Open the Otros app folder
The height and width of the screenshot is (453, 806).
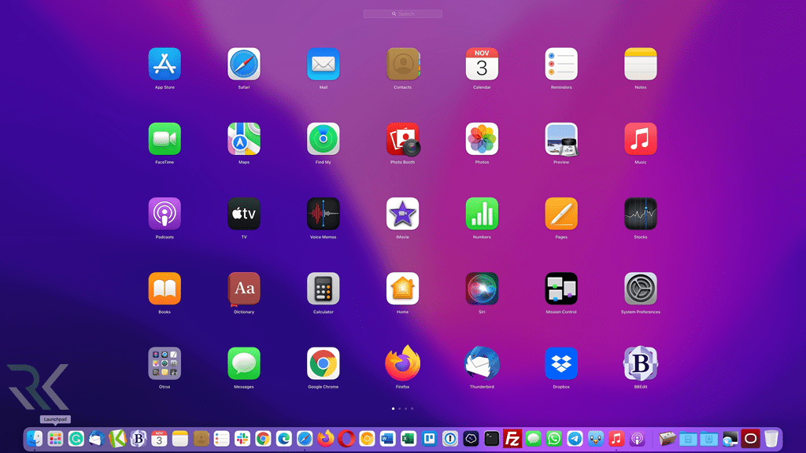[165, 363]
